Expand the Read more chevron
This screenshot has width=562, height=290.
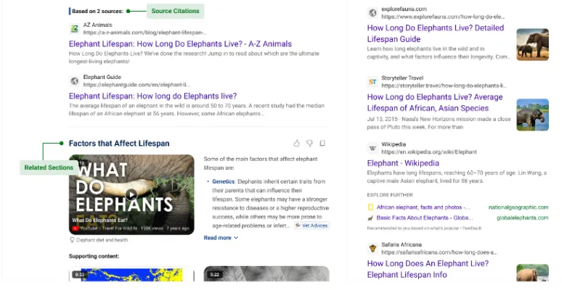coord(236,238)
